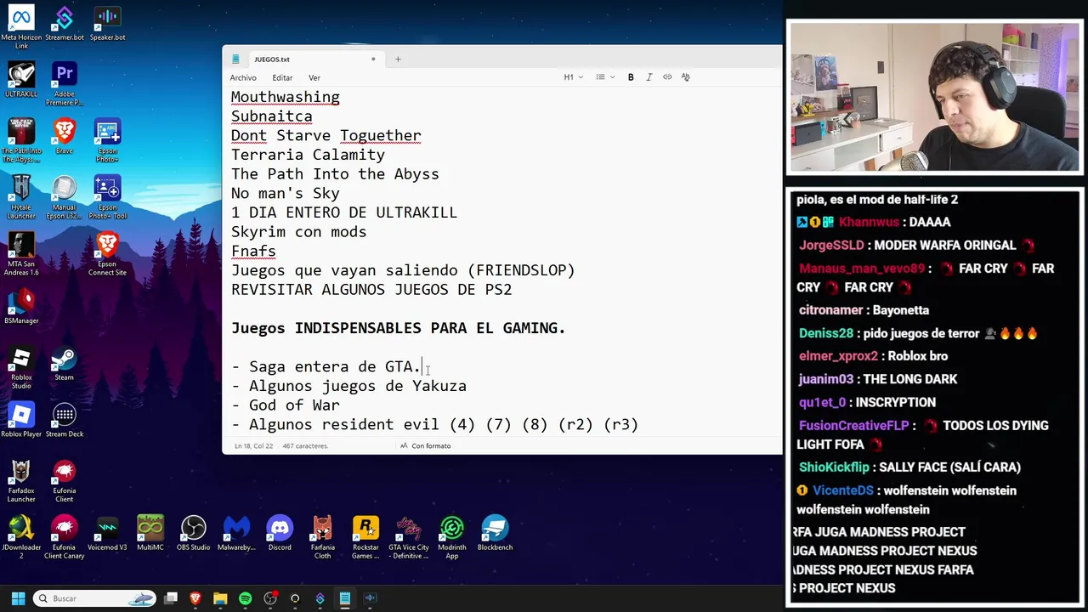Image resolution: width=1088 pixels, height=612 pixels.
Task: Select Malwarebytes desktop icon
Action: tap(236, 533)
